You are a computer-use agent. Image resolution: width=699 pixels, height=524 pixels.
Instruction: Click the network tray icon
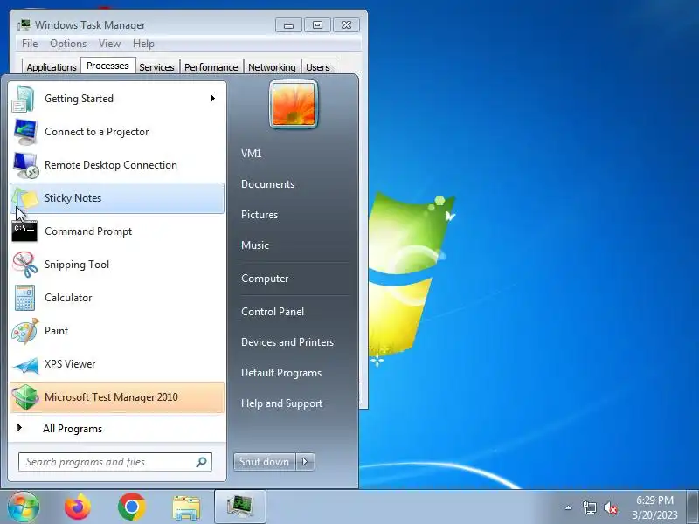tap(589, 507)
